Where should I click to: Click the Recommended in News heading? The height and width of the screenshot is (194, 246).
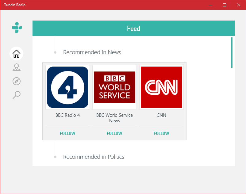click(x=92, y=52)
